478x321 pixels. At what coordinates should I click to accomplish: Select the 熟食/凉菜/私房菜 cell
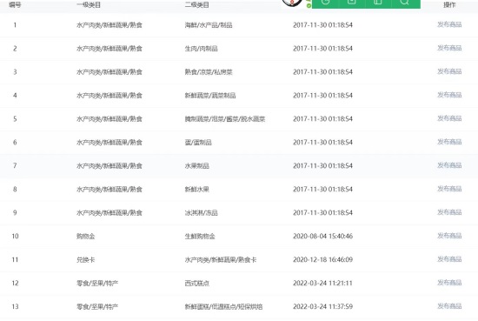click(x=209, y=72)
